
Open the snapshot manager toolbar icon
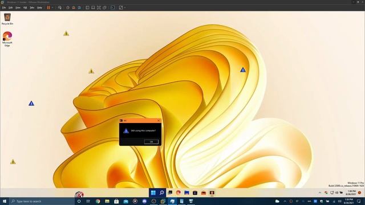coord(79,7)
